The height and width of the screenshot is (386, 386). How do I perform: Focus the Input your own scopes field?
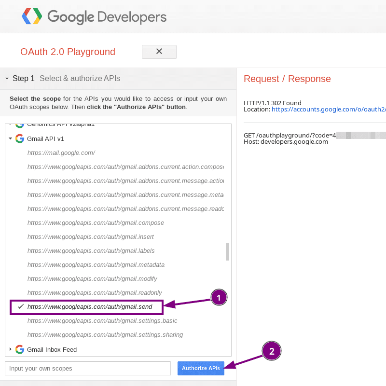pos(88,368)
